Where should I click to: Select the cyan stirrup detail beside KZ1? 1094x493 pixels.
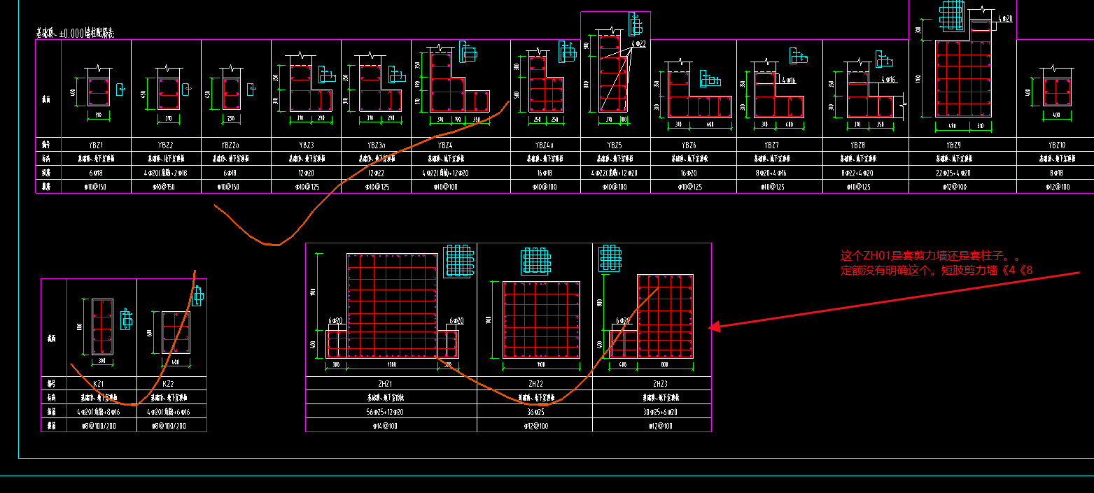[126, 319]
